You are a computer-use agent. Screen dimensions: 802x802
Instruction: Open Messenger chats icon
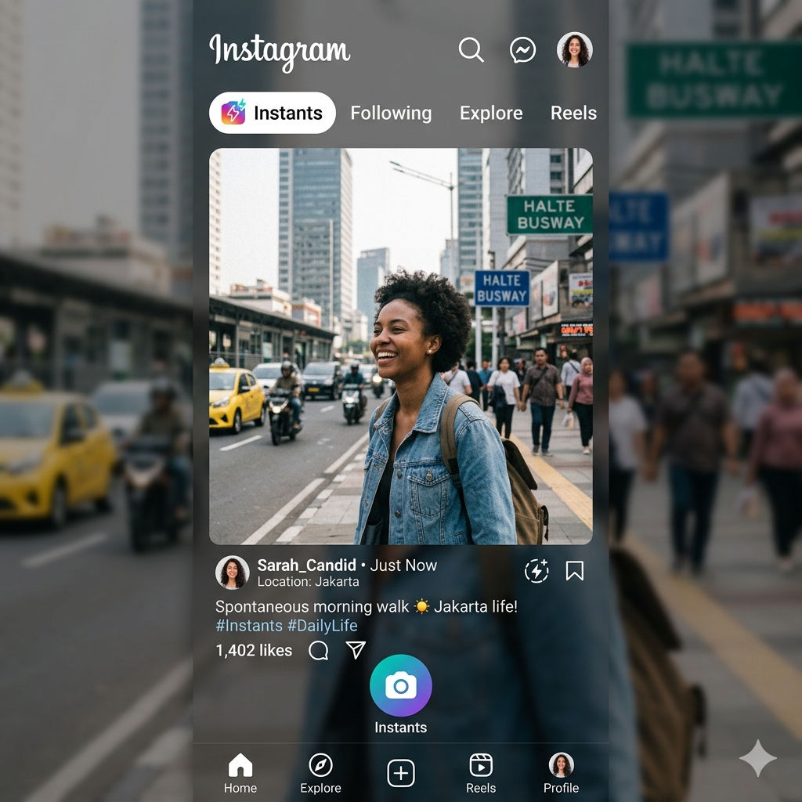click(522, 50)
